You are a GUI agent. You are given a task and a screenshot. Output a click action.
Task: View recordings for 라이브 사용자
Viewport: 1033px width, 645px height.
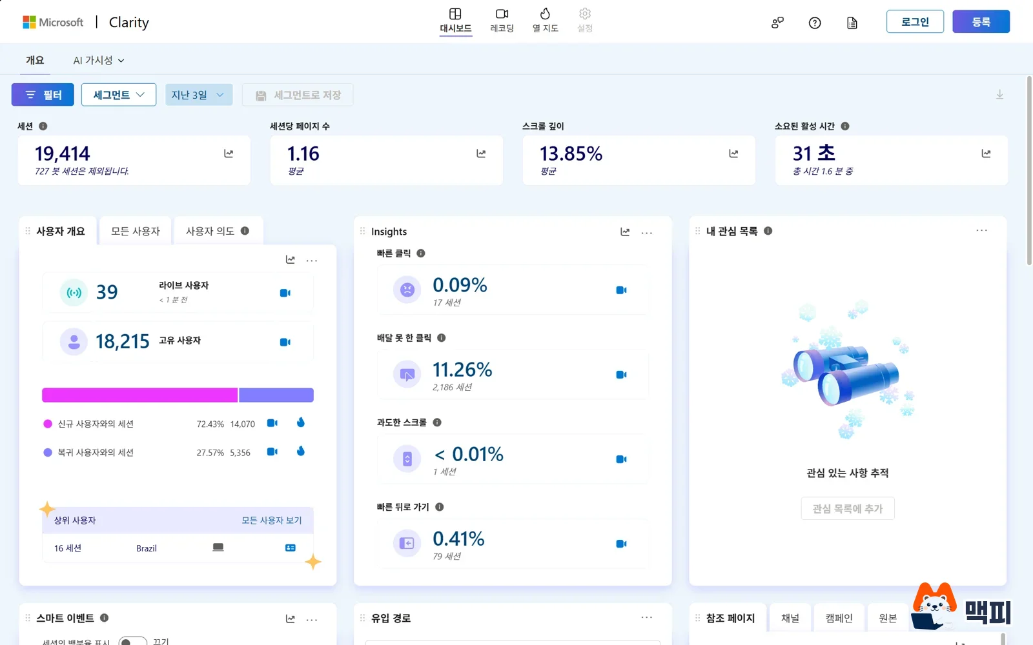pos(285,293)
